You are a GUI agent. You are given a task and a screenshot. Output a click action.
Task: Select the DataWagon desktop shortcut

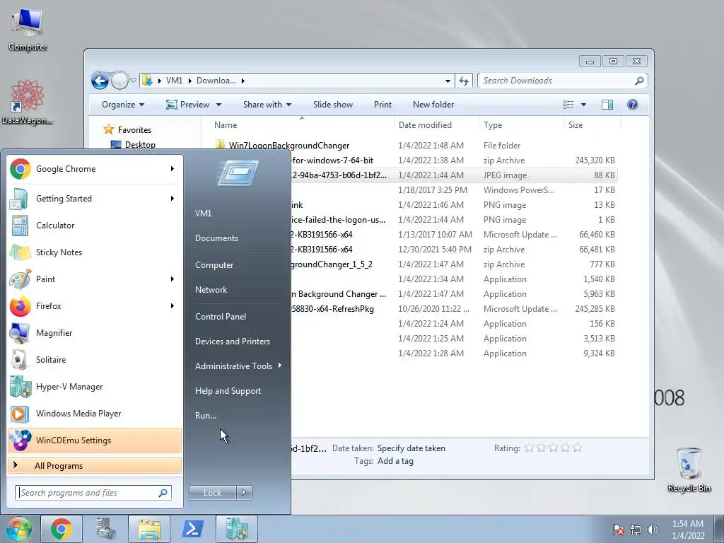pos(28,102)
